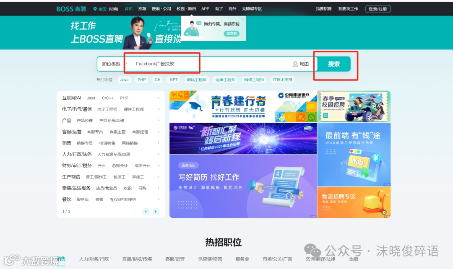
Task: Open the 青春建行者 CCB banner
Action: [243, 106]
